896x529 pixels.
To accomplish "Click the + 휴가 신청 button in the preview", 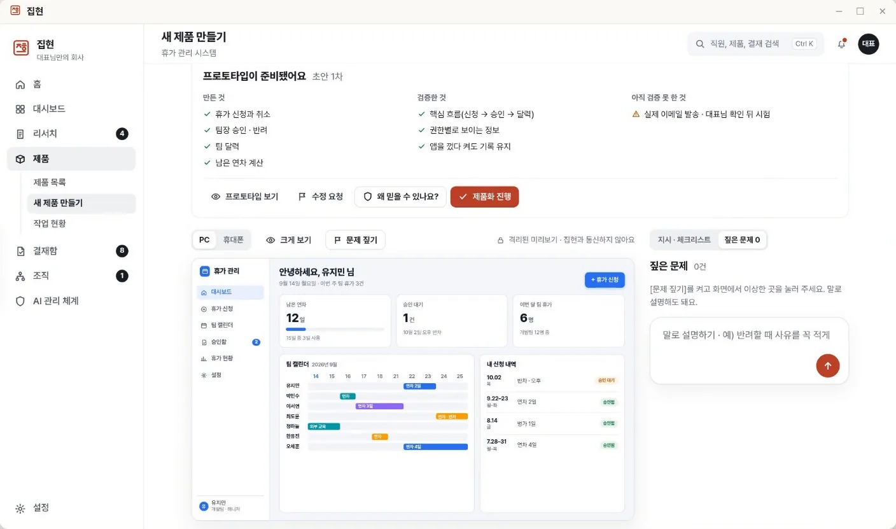I will [605, 280].
